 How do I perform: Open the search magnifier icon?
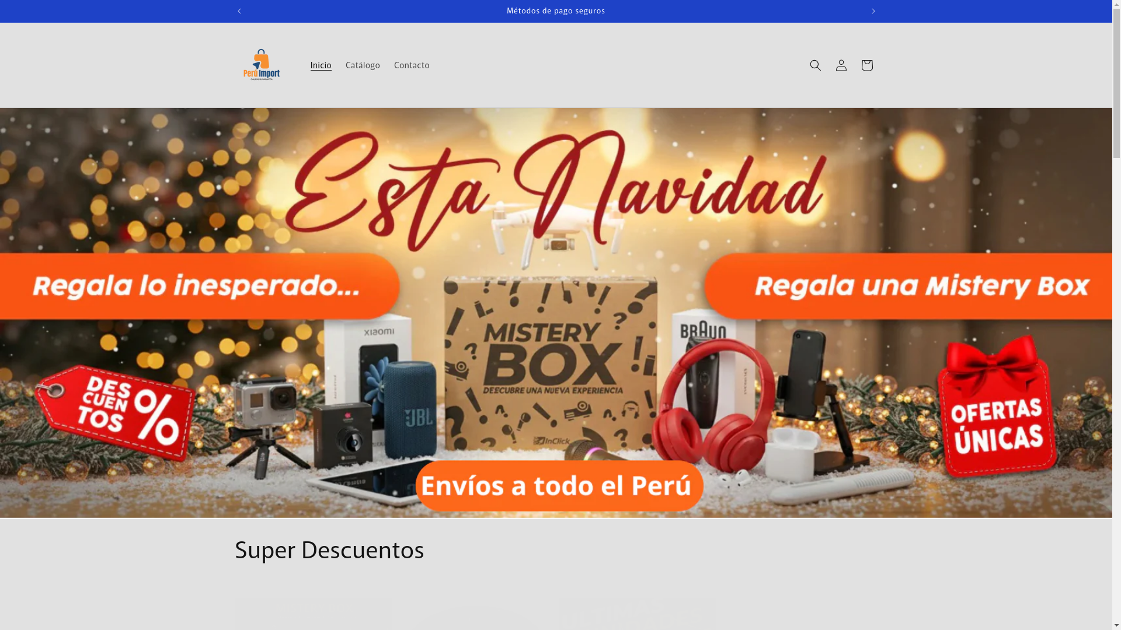815,65
